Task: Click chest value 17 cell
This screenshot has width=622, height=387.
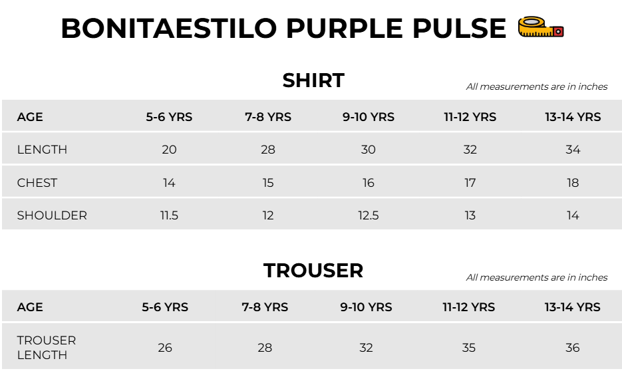Action: [470, 183]
